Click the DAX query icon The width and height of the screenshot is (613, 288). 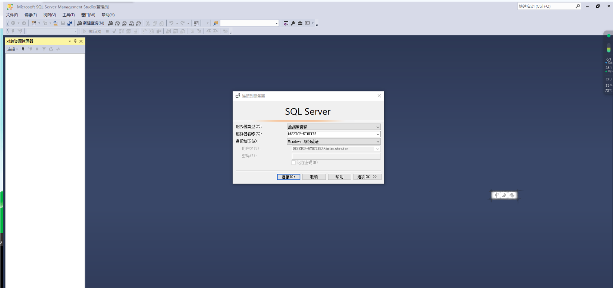(x=138, y=23)
